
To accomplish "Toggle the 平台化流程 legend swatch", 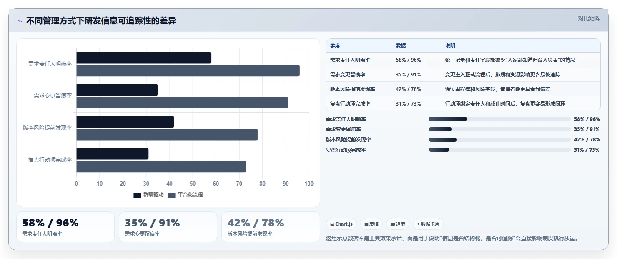I will point(172,195).
